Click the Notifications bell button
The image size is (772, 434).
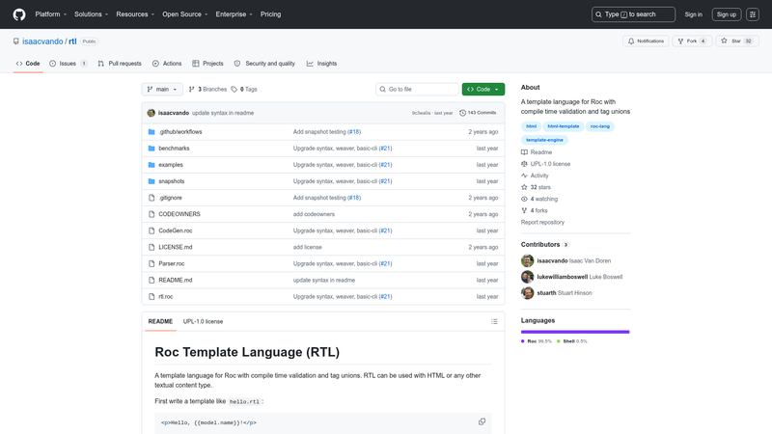pos(646,41)
